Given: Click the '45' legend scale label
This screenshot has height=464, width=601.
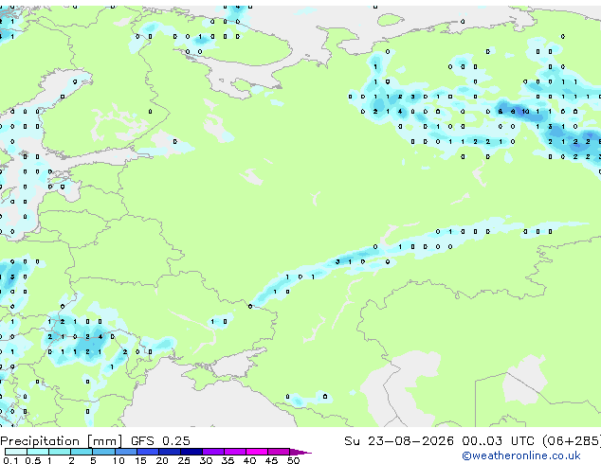Looking at the screenshot, I should point(271,460).
